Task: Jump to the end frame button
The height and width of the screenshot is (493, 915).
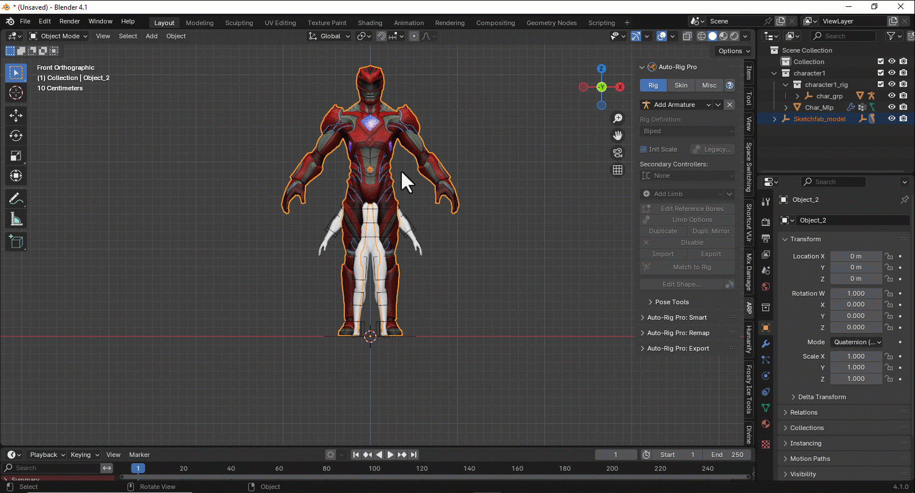Action: coord(413,455)
